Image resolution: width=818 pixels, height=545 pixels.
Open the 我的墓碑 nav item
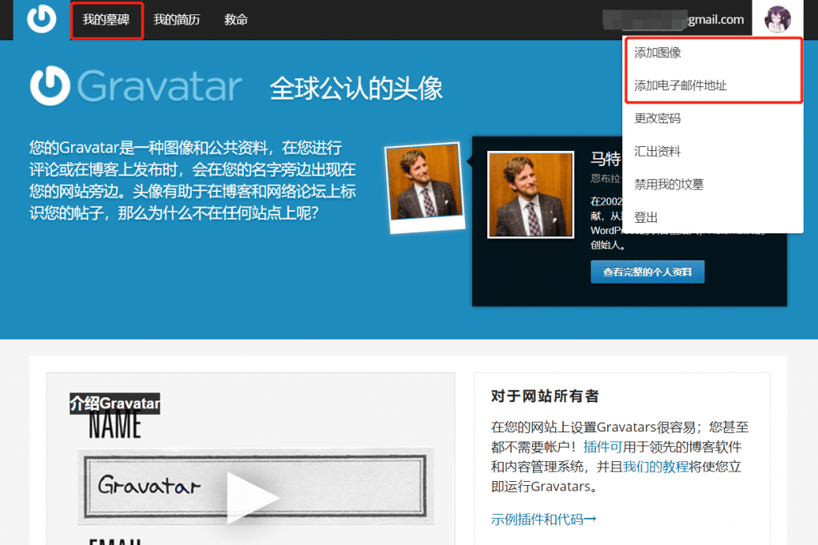pyautogui.click(x=106, y=20)
